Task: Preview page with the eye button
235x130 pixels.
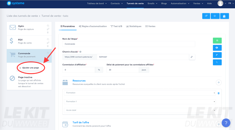Action: (x=217, y=48)
